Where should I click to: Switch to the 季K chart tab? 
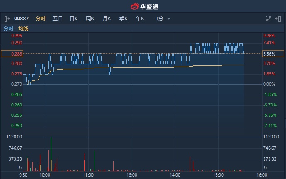point(123,19)
